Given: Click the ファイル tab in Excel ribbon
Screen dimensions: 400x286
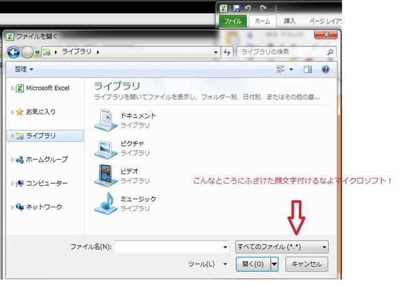Looking at the screenshot, I should (x=232, y=21).
